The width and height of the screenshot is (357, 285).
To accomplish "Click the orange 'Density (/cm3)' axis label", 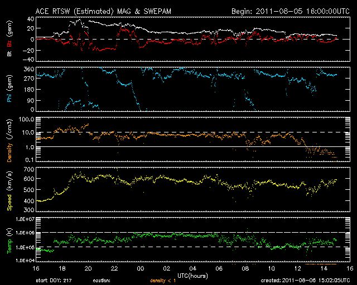I will (9, 140).
